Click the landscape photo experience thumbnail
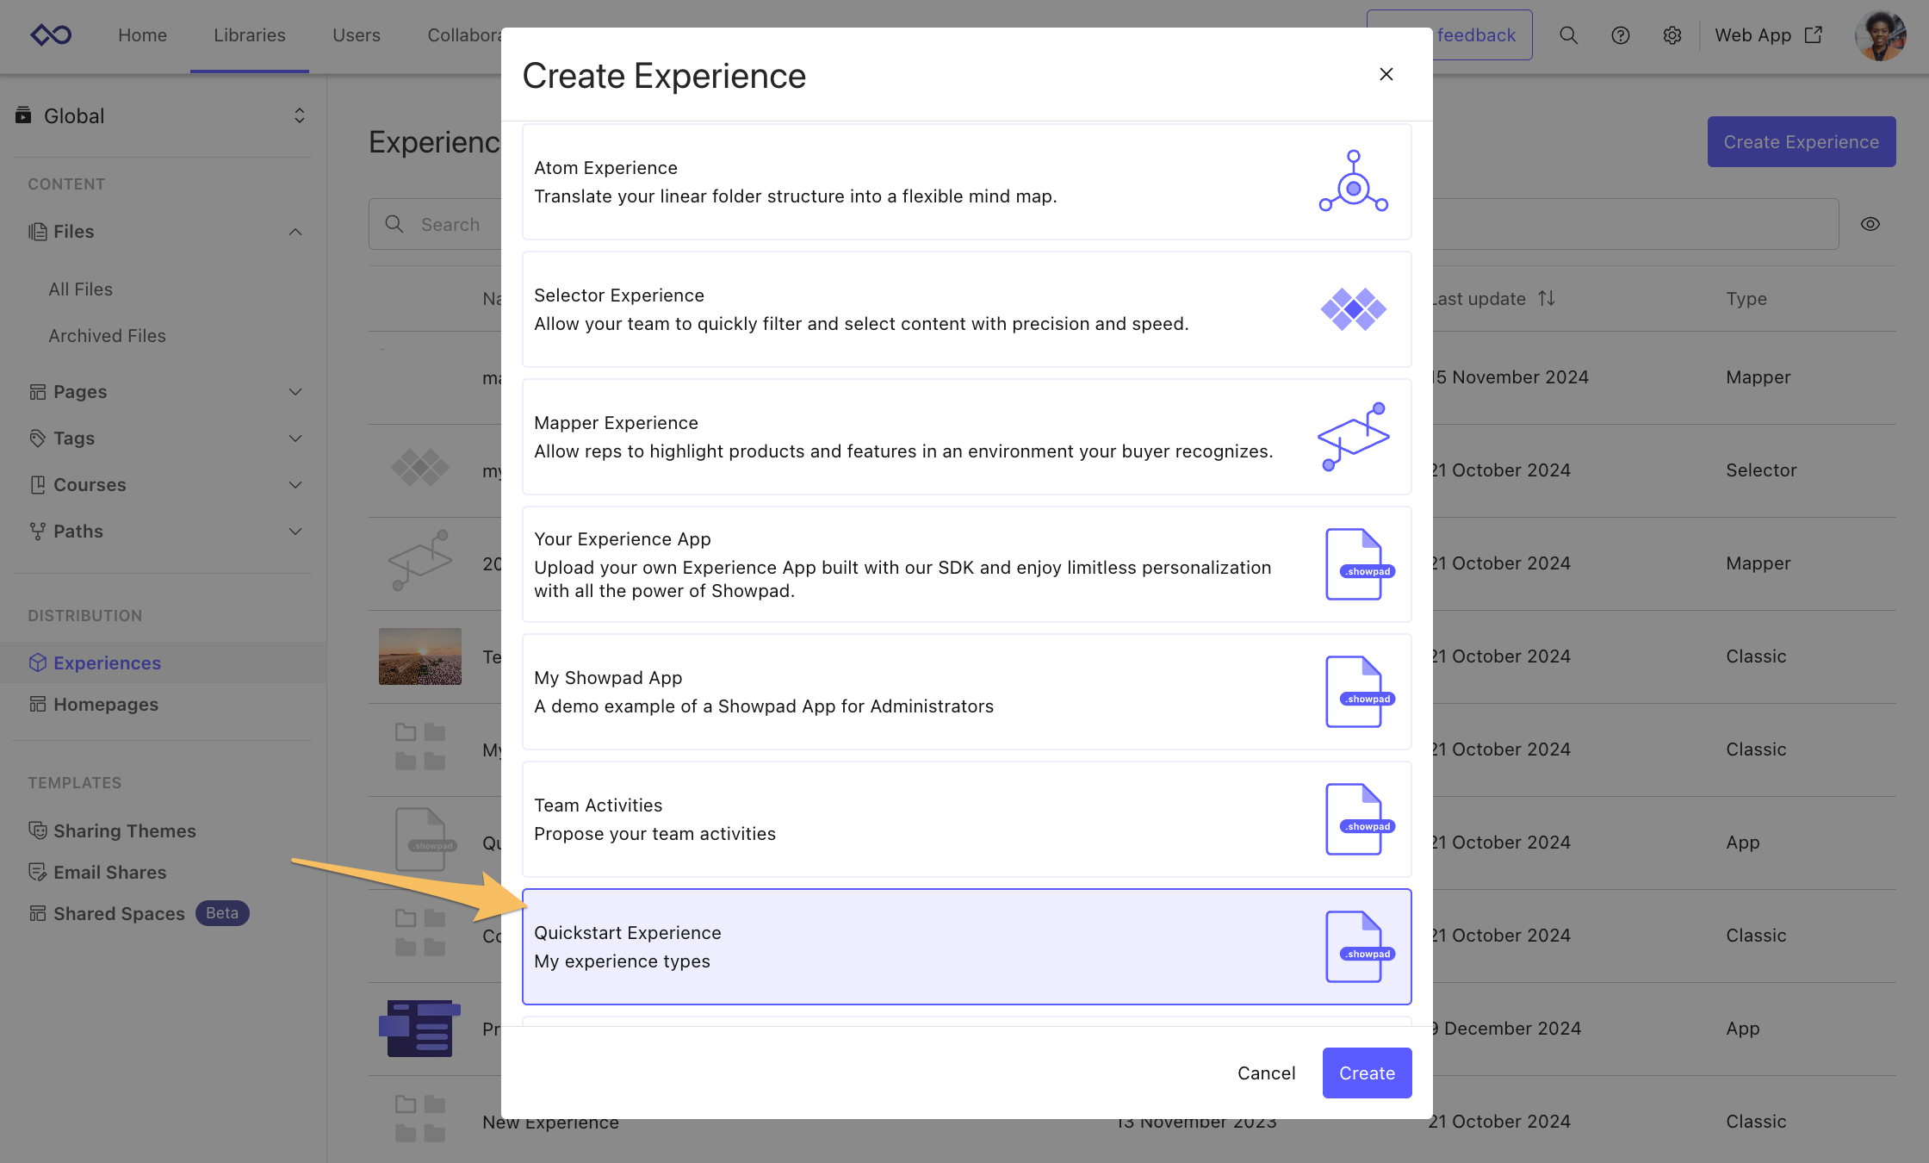The image size is (1929, 1163). pos(419,656)
